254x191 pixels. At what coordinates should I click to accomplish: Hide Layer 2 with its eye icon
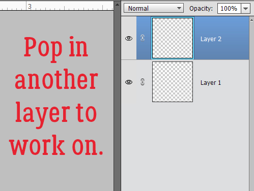coord(129,39)
